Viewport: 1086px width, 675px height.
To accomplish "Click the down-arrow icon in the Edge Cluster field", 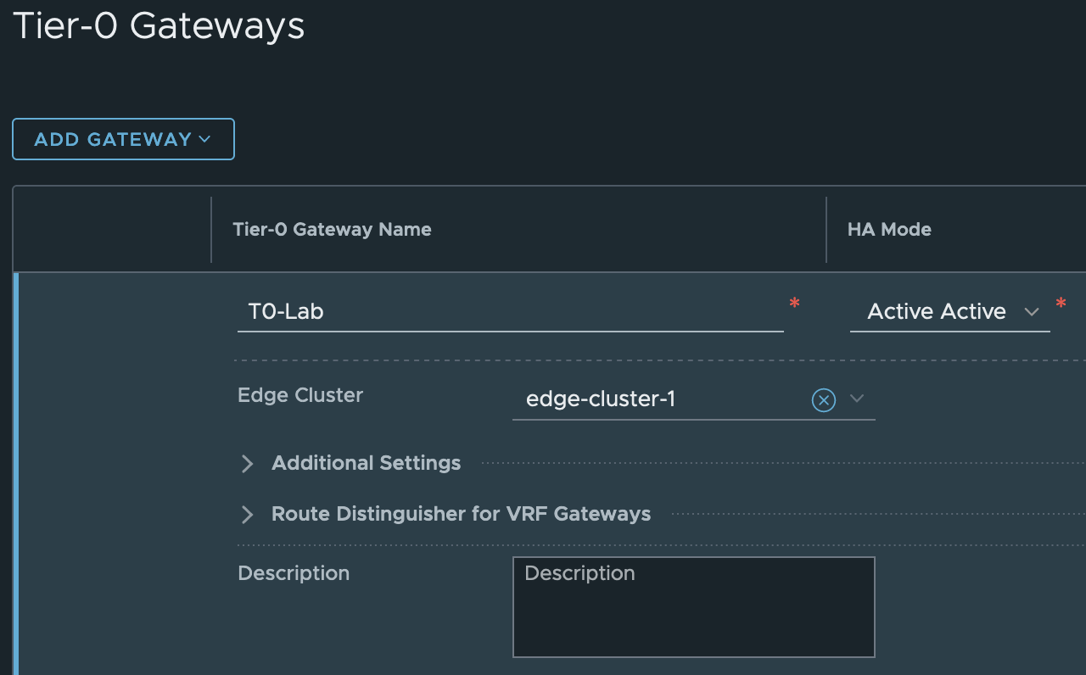I will coord(857,399).
